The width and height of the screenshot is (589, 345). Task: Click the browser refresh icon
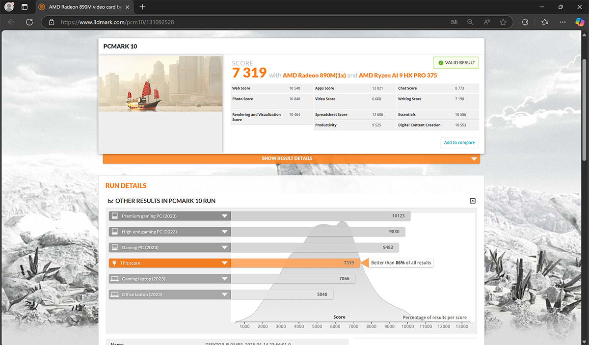tap(29, 22)
